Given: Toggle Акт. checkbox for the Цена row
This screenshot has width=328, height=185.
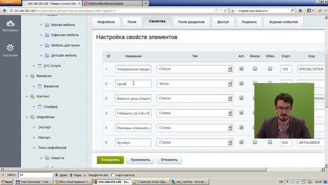Looking at the screenshot, I should [241, 83].
